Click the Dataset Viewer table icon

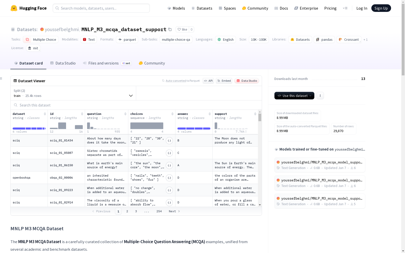[x=15, y=81]
